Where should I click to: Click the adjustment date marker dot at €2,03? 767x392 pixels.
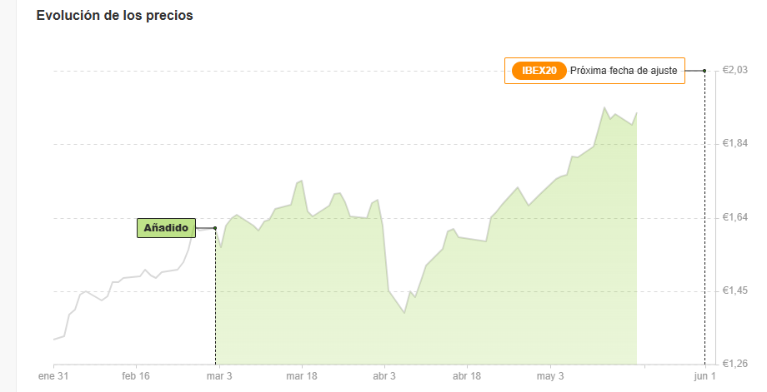[704, 71]
